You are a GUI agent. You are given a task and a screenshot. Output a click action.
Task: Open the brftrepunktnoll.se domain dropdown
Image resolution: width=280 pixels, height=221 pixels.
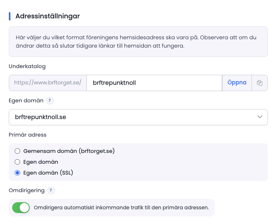[138, 117]
